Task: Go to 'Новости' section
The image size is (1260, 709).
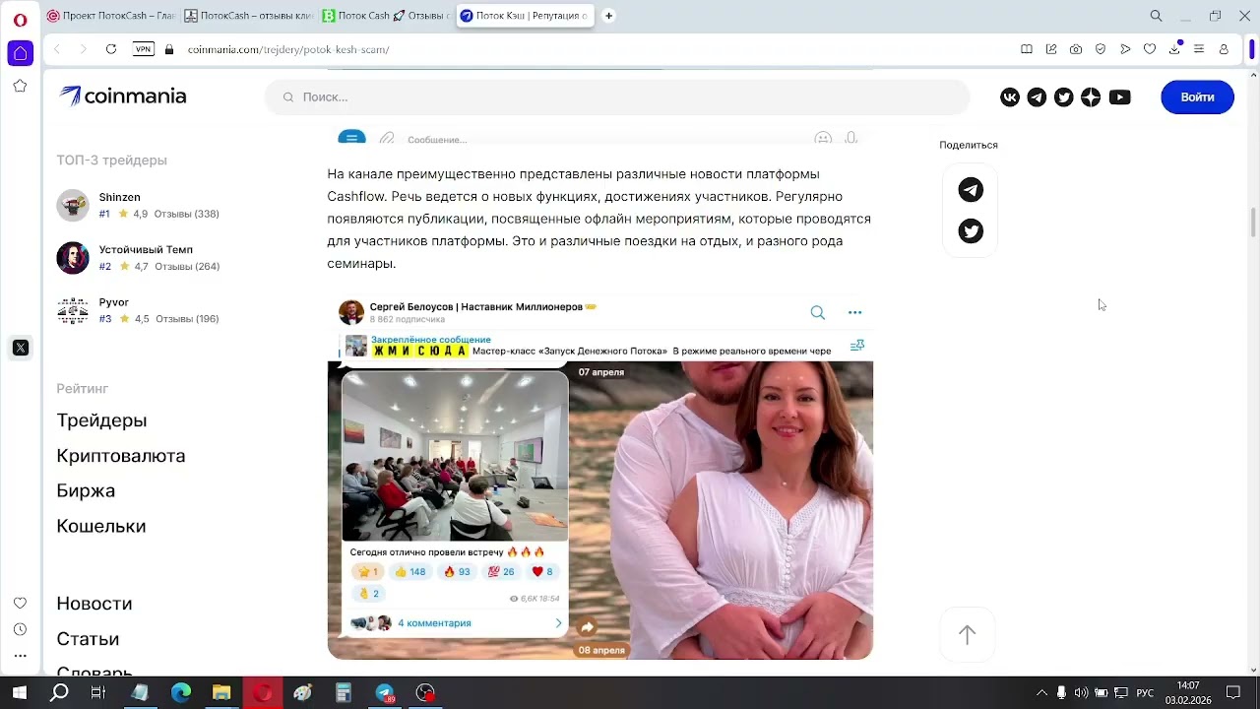Action: click(x=94, y=604)
